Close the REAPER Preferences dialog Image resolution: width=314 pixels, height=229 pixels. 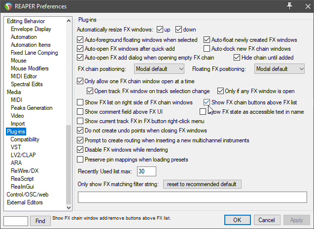point(305,6)
